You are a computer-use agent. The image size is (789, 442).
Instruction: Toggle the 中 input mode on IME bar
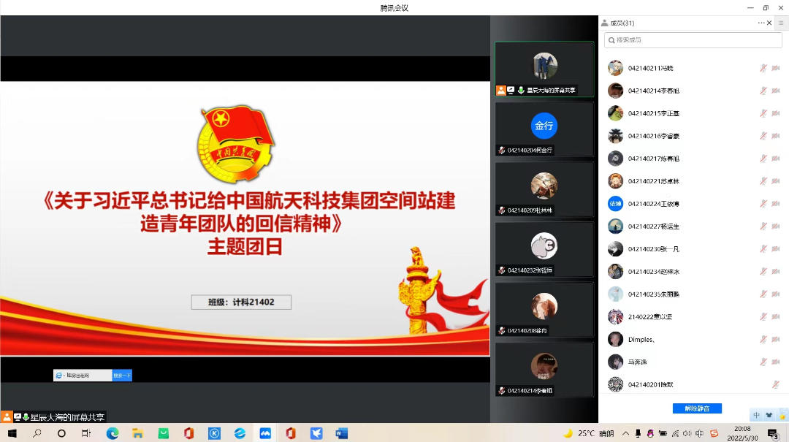coord(756,415)
